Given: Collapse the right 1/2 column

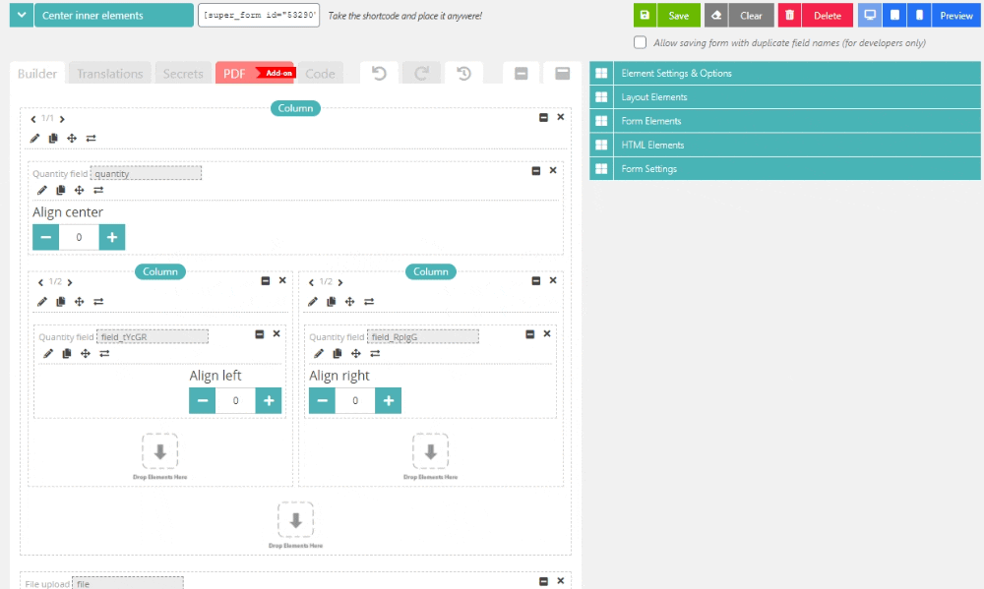Looking at the screenshot, I should pos(536,281).
